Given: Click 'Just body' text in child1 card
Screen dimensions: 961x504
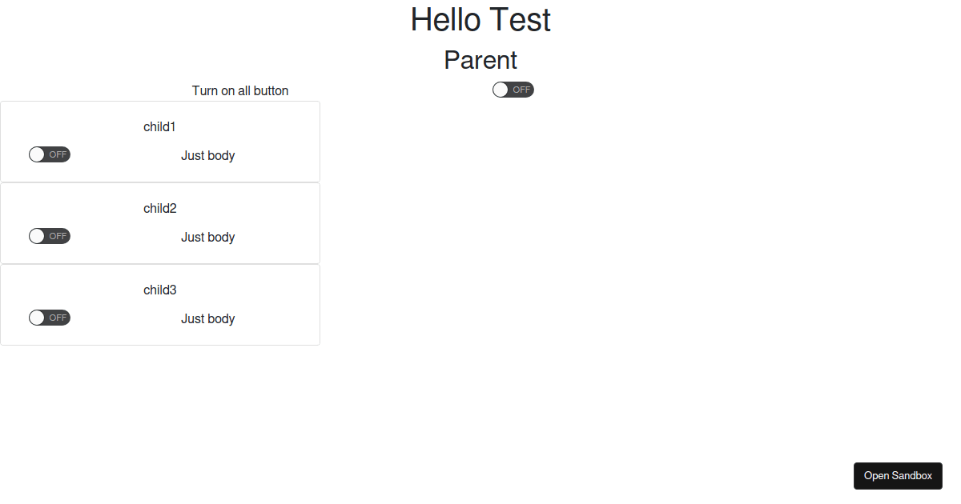Looking at the screenshot, I should (207, 155).
